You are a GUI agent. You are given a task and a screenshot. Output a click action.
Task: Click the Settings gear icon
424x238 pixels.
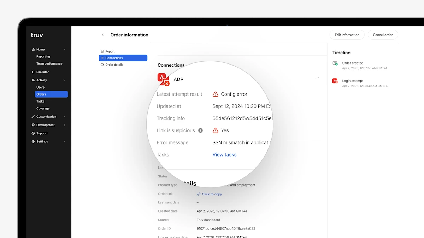click(33, 142)
